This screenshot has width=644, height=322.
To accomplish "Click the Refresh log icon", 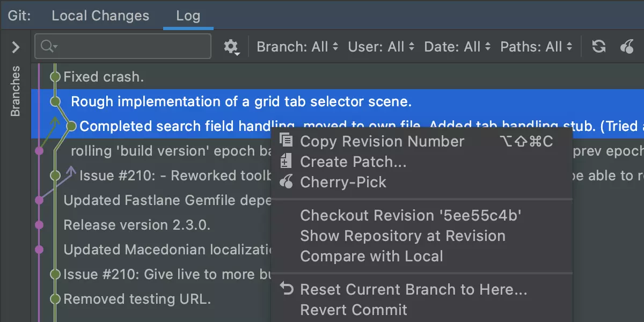I will point(598,47).
